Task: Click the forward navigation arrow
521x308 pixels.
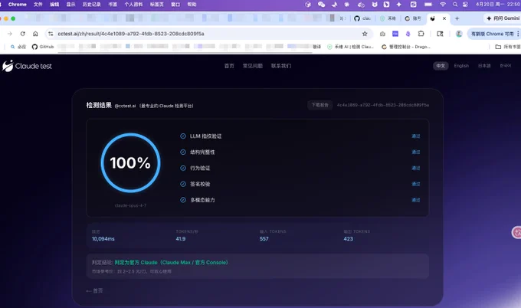Action: tap(10, 34)
